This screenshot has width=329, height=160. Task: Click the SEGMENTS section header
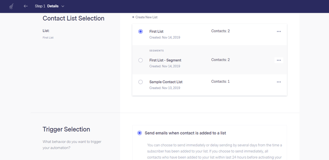157,51
